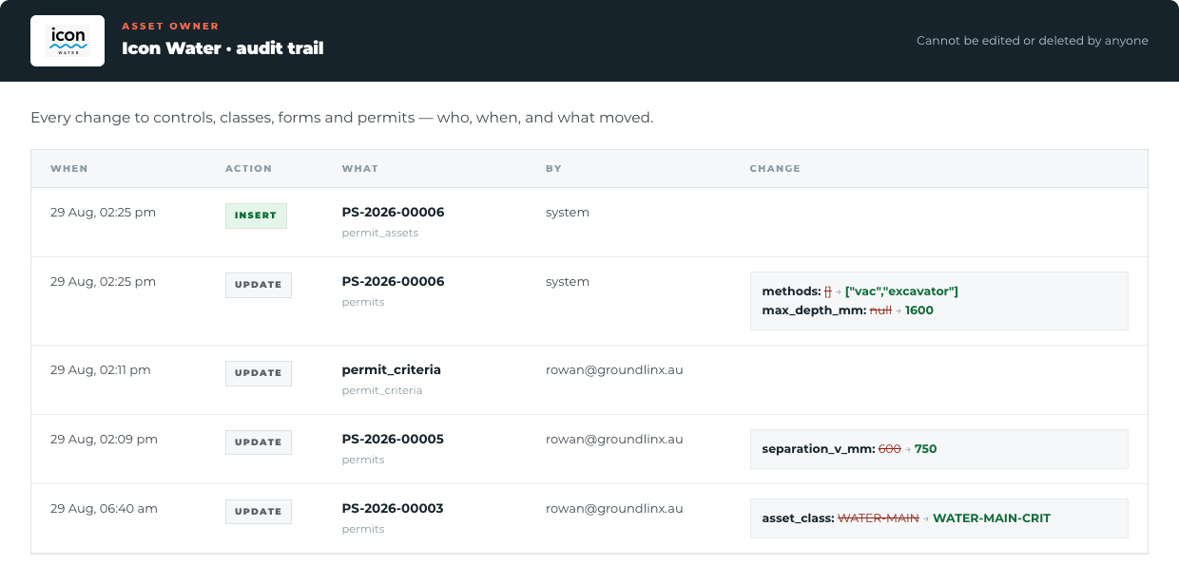Click the CHANGE column header
The width and height of the screenshot is (1179, 583).
[x=775, y=168]
